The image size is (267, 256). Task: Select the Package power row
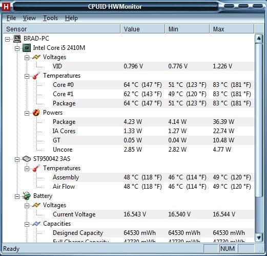coord(153,122)
